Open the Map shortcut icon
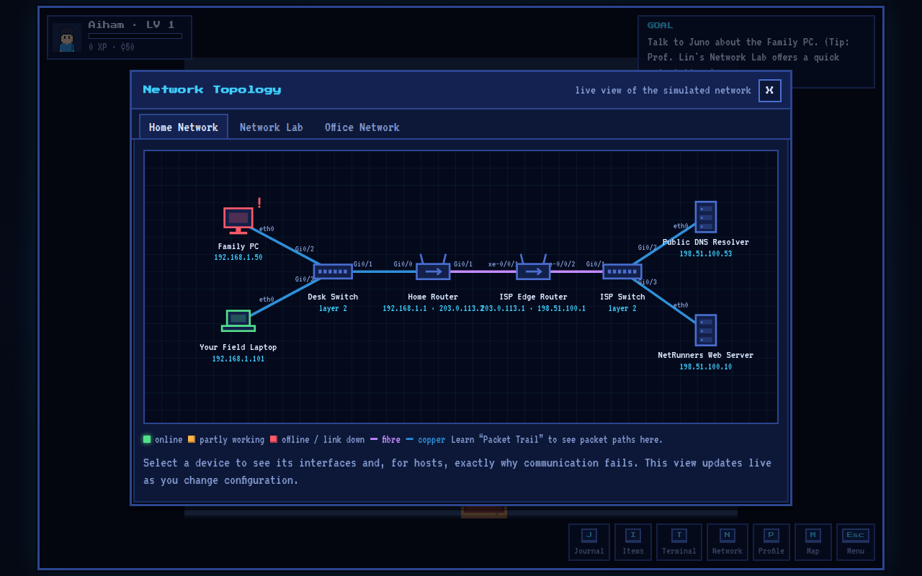922x576 pixels. [x=813, y=542]
